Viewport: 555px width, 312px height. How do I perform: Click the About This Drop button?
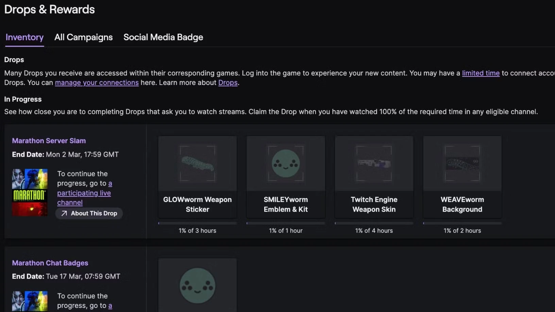tap(89, 213)
